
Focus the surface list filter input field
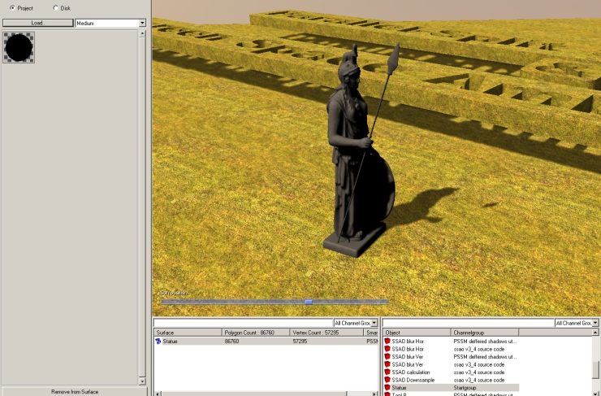244,323
